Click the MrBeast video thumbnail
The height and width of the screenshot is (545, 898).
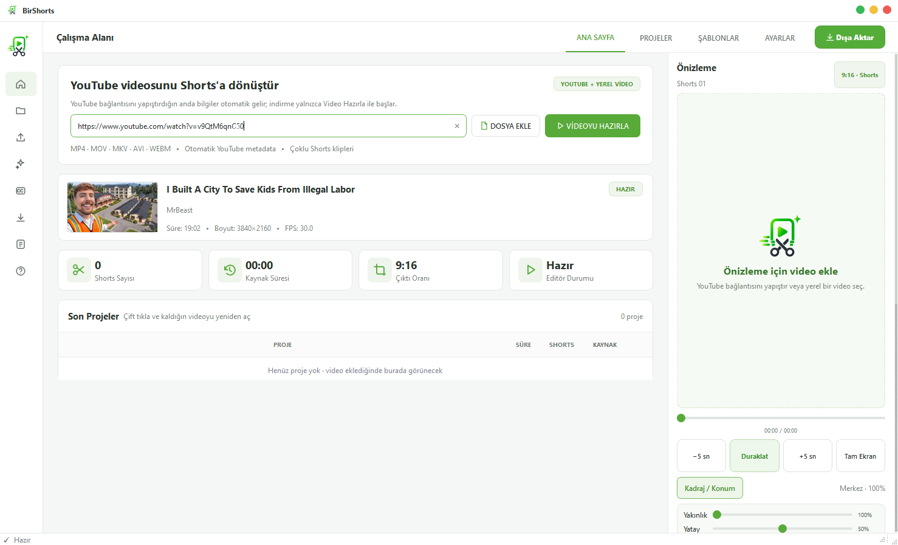tap(112, 207)
